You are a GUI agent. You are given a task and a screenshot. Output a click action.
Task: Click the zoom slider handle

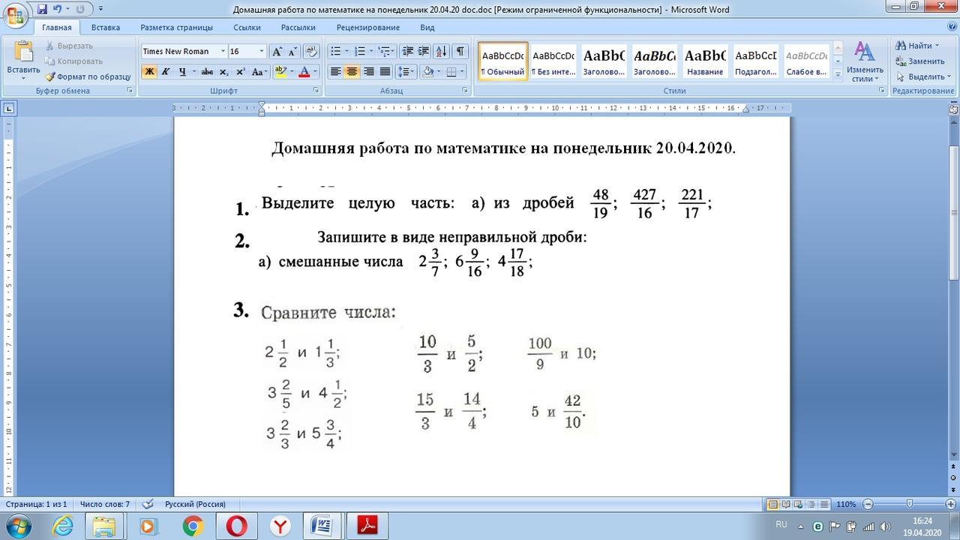[909, 504]
